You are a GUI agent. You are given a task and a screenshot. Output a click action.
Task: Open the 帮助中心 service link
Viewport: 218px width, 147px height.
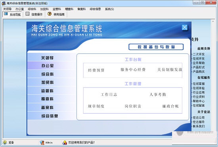point(199,101)
